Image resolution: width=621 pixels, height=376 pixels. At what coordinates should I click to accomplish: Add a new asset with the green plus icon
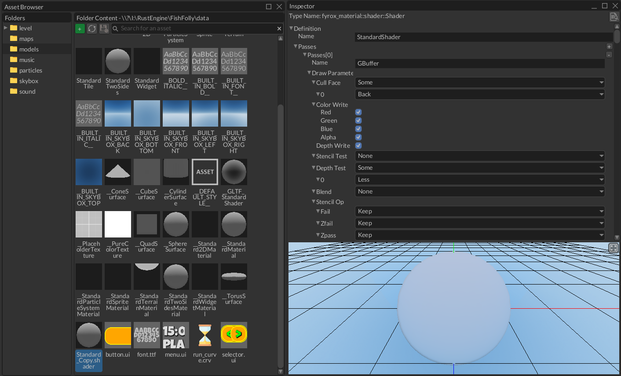[80, 28]
